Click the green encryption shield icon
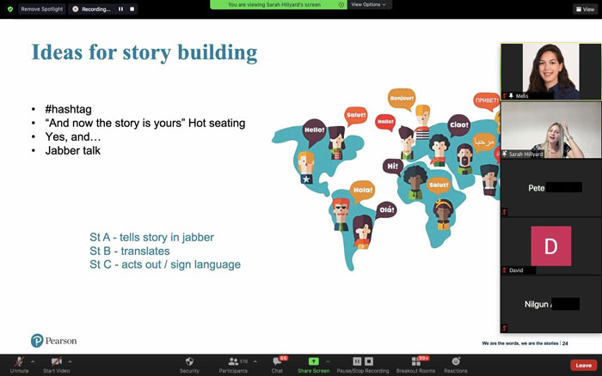Image resolution: width=602 pixels, height=376 pixels. tap(10, 9)
